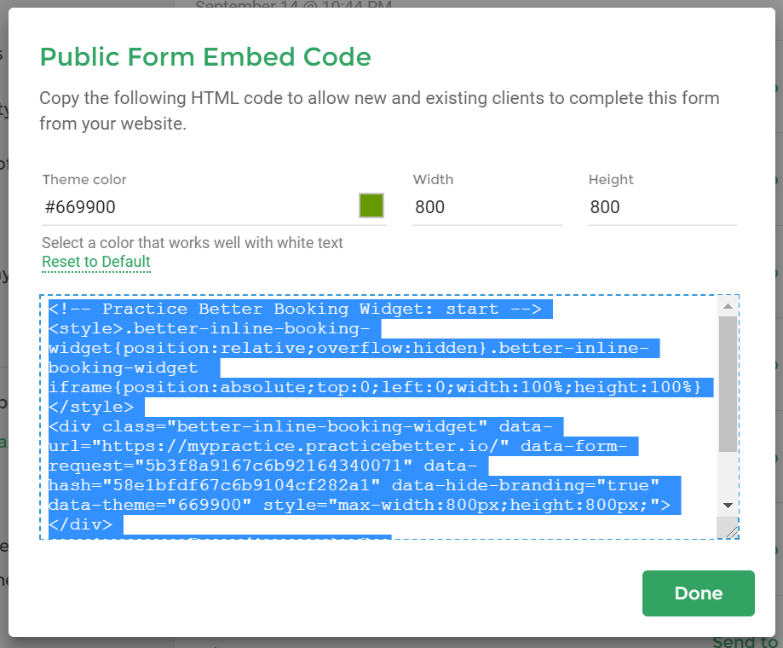This screenshot has width=783, height=648.
Task: Click the scrollbar track below the thumb
Action: pyautogui.click(x=728, y=473)
